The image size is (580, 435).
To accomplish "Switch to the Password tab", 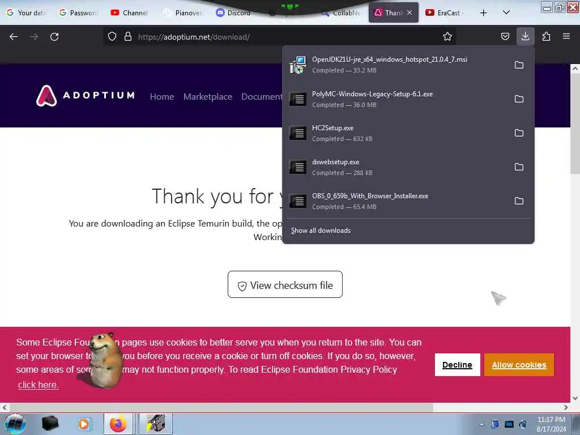I will click(x=79, y=12).
